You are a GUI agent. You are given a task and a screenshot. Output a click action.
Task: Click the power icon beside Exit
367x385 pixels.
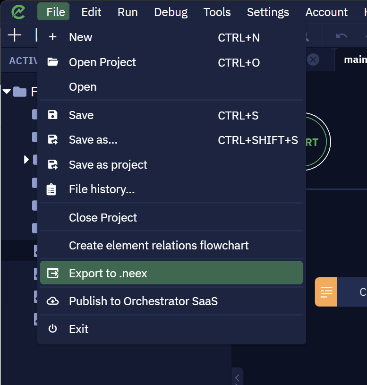pyautogui.click(x=52, y=328)
